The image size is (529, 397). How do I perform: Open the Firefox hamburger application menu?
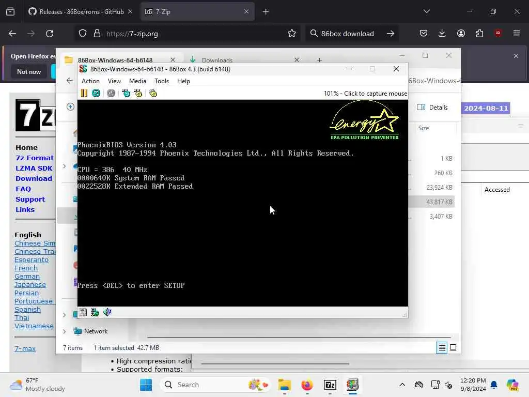517,33
